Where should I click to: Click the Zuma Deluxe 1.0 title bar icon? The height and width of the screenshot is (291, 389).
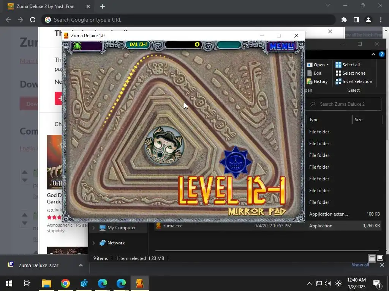pyautogui.click(x=66, y=36)
